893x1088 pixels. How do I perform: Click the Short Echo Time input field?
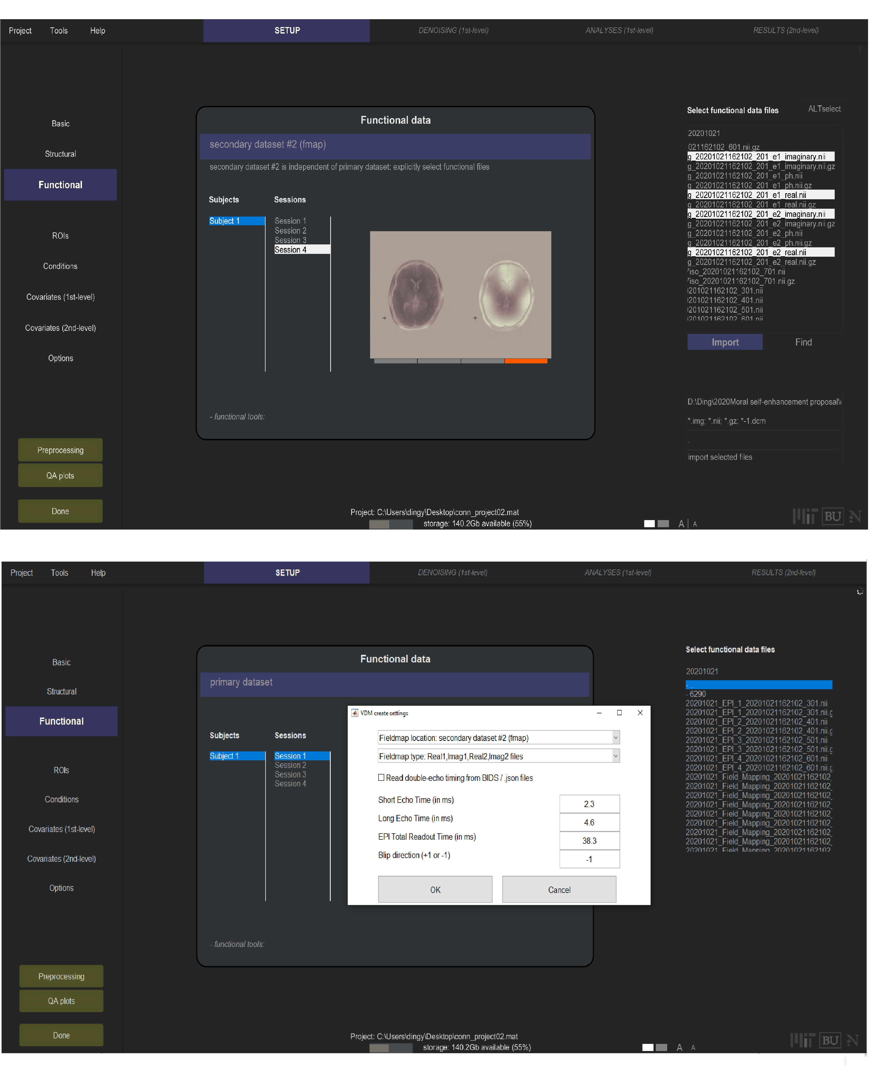[589, 804]
